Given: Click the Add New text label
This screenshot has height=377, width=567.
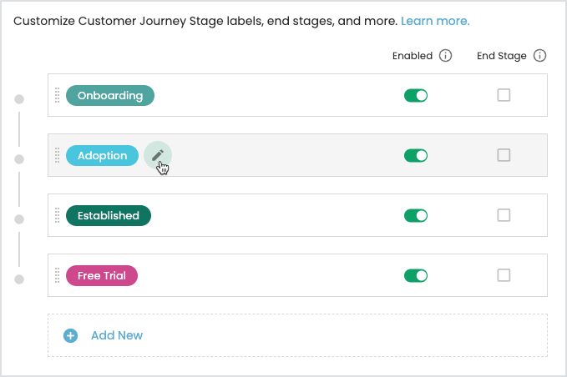Looking at the screenshot, I should (117, 335).
